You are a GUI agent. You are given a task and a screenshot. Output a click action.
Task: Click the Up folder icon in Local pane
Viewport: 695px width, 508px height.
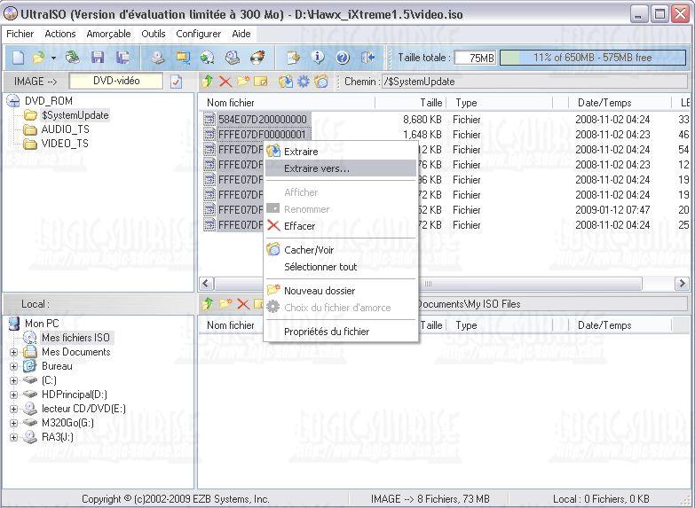(207, 303)
